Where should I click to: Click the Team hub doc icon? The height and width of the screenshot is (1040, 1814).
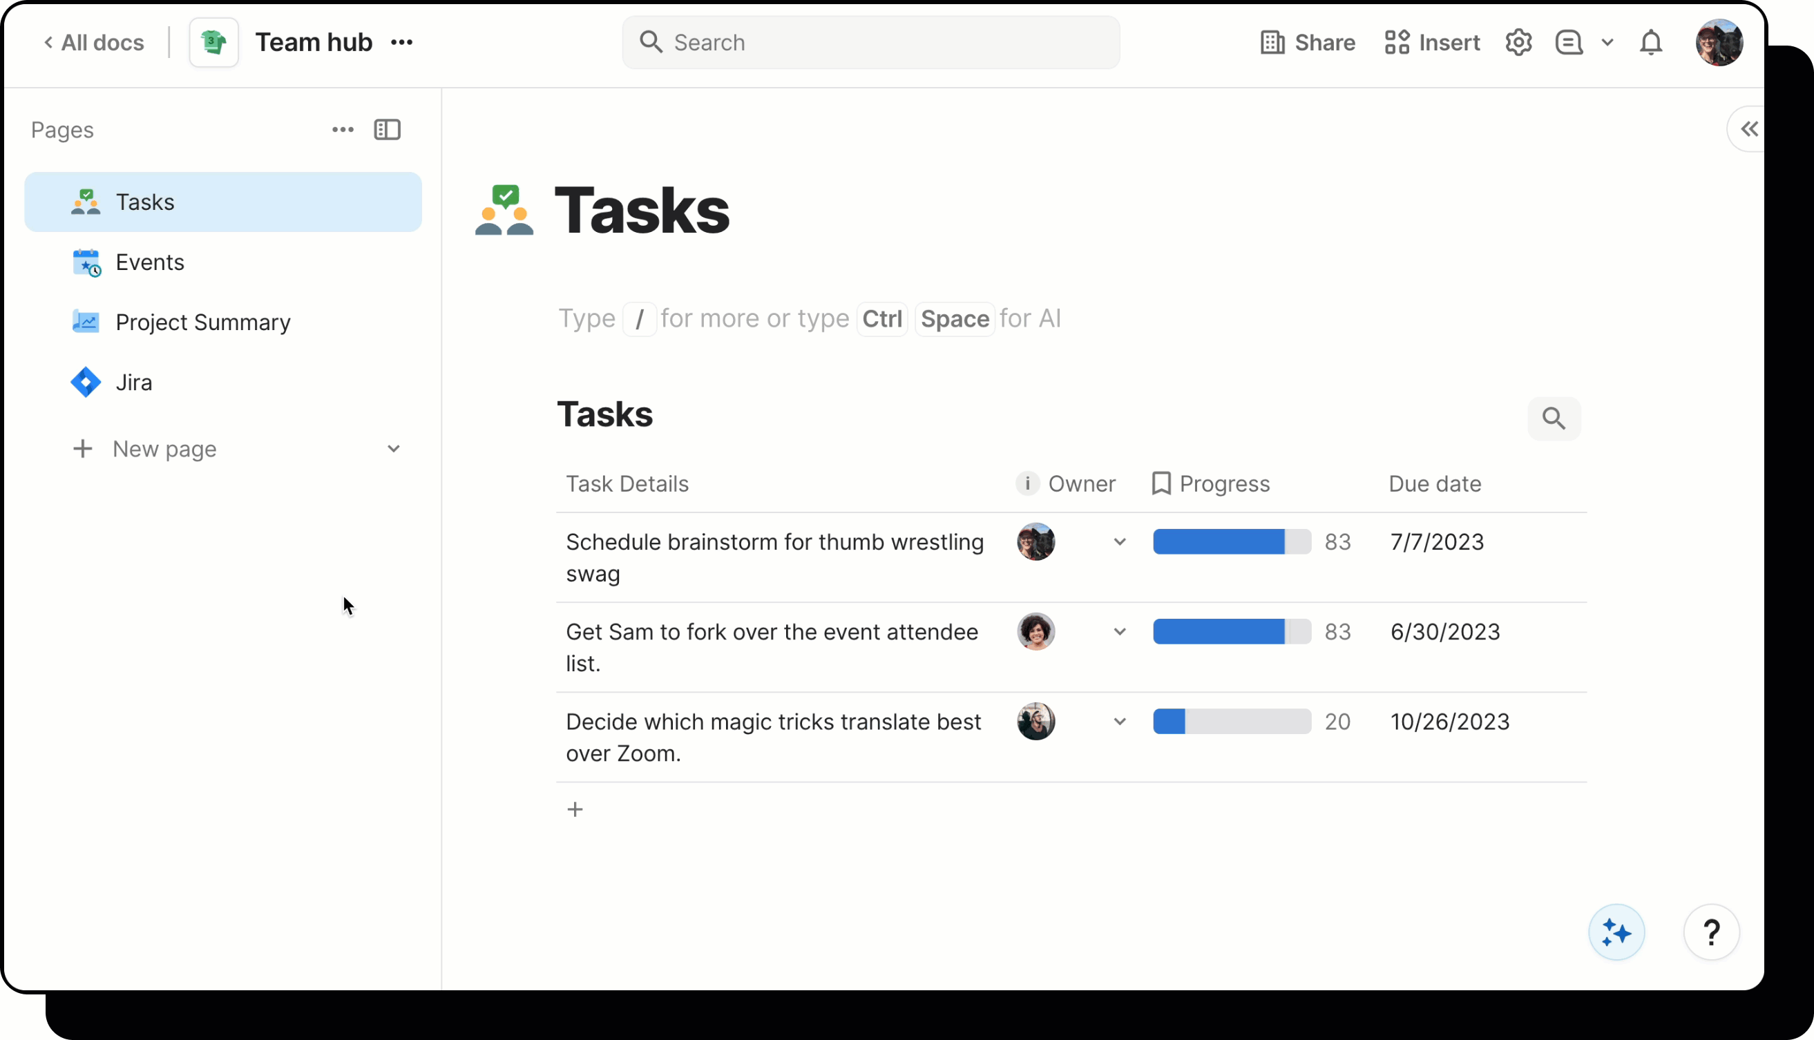(213, 43)
